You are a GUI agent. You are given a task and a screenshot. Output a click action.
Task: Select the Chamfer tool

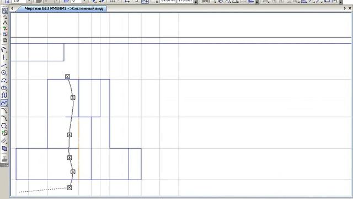click(4, 111)
